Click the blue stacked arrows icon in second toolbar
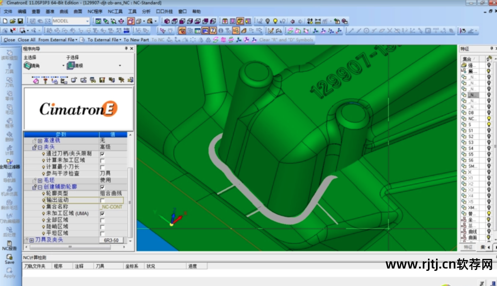 click(126, 30)
